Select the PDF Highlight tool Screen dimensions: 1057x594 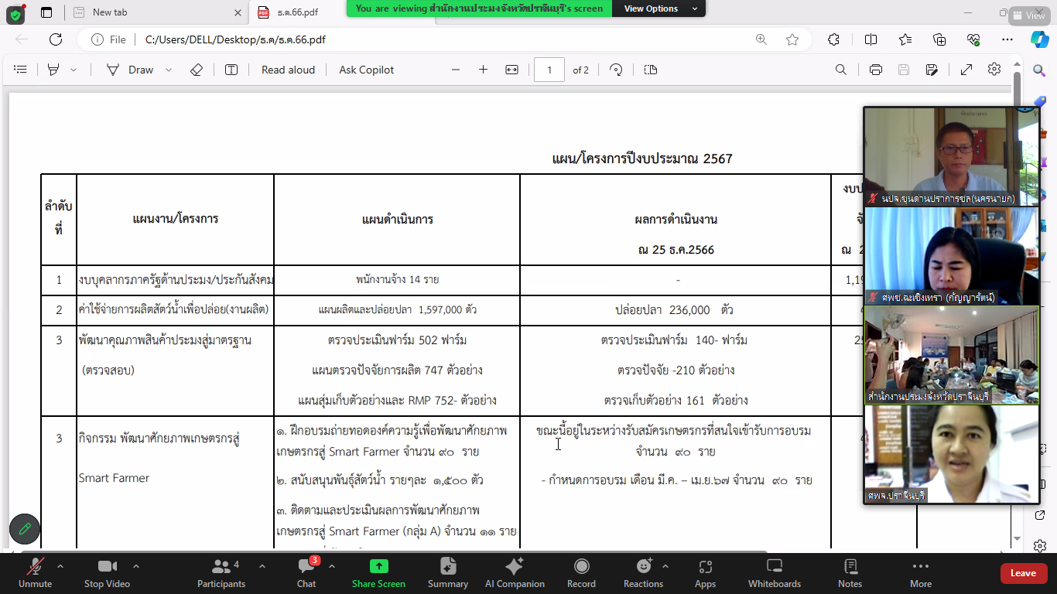53,70
